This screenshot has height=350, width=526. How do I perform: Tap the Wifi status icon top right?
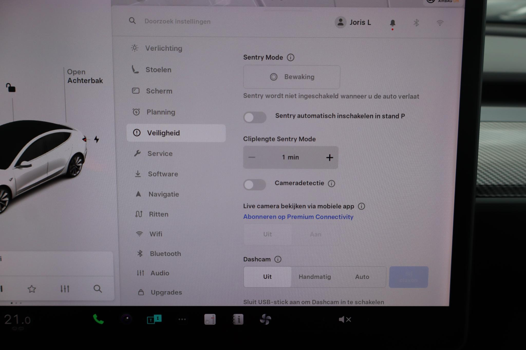point(440,23)
